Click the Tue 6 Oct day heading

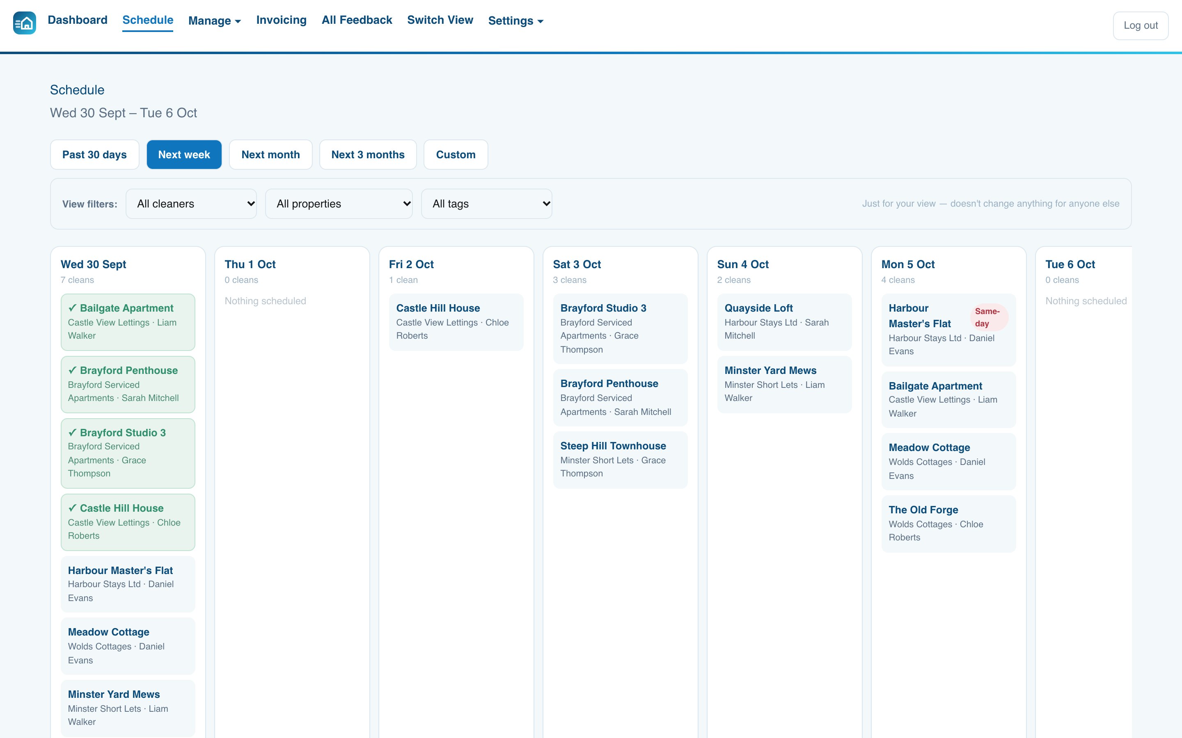(1070, 264)
